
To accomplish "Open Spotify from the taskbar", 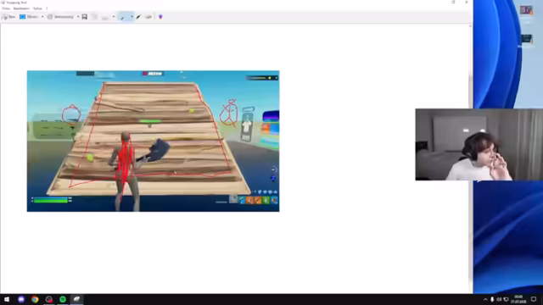I will tap(63, 299).
